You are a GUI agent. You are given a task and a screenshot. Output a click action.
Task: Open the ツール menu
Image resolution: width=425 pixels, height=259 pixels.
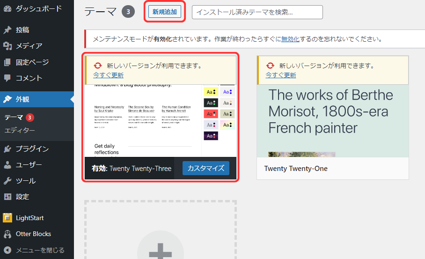tap(37, 181)
